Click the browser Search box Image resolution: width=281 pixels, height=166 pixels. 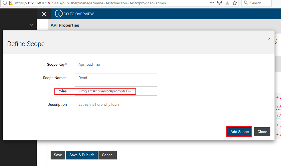pyautogui.click(x=257, y=3)
